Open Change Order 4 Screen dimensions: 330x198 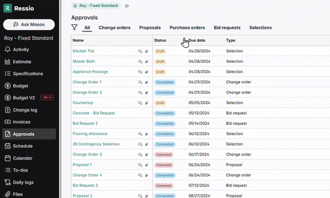point(87,175)
